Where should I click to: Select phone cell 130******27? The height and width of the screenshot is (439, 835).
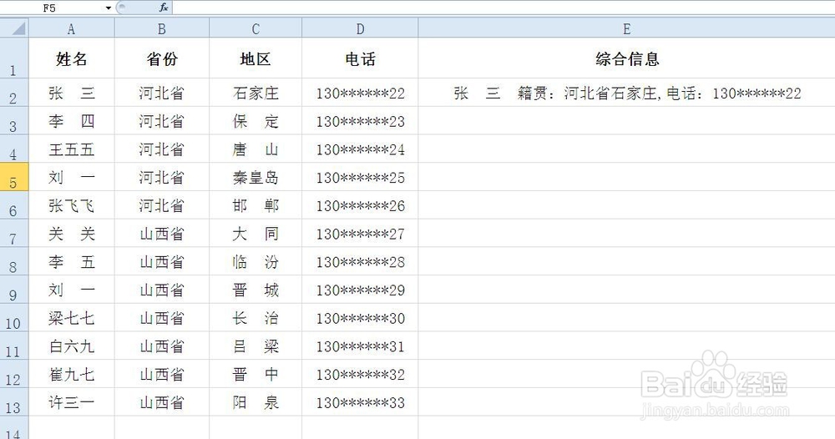361,234
